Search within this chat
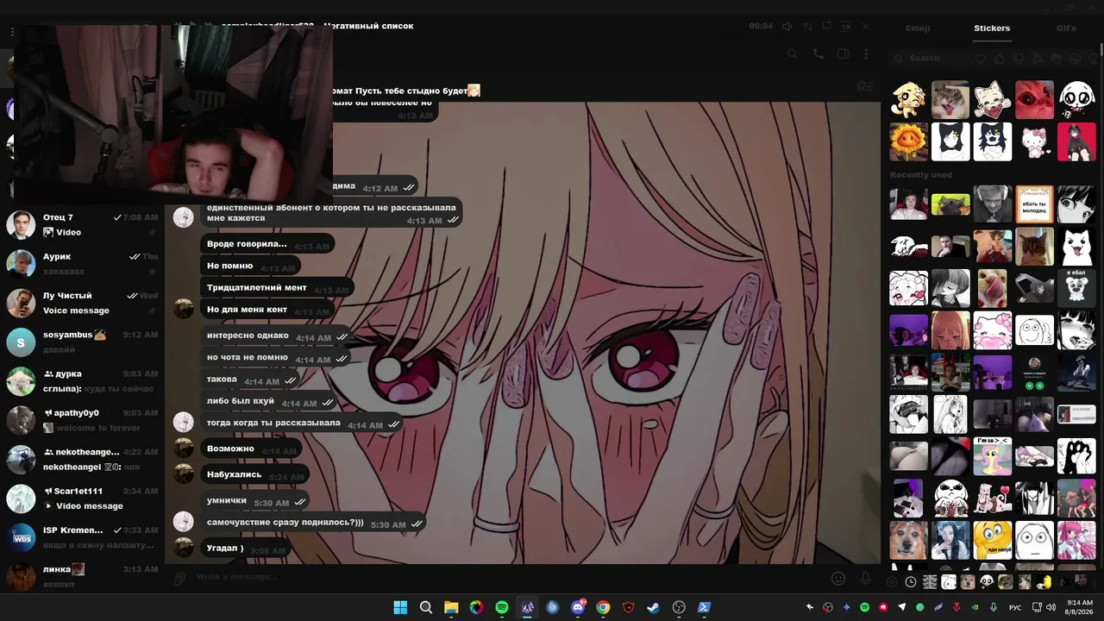 point(793,53)
